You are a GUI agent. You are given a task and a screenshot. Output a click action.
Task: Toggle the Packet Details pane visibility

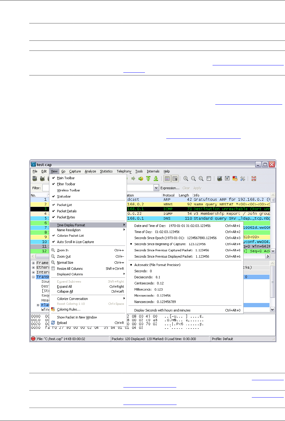pyautogui.click(x=88, y=211)
